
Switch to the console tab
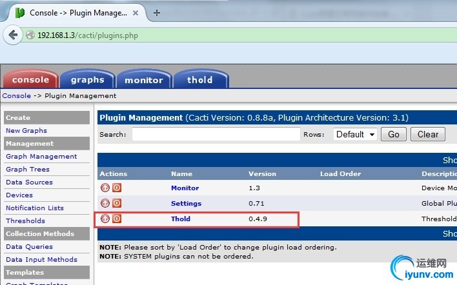(x=30, y=79)
